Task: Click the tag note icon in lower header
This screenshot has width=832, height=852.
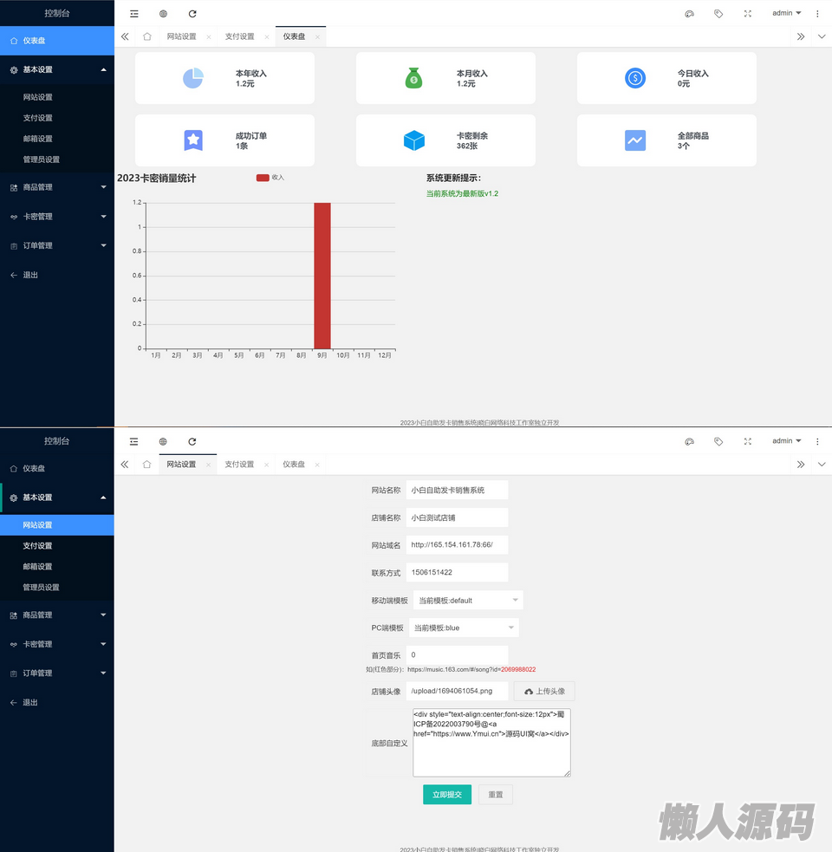Action: coord(718,442)
